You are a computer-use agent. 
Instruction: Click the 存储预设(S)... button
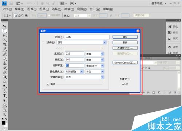pyautogui.click(x=125, y=48)
